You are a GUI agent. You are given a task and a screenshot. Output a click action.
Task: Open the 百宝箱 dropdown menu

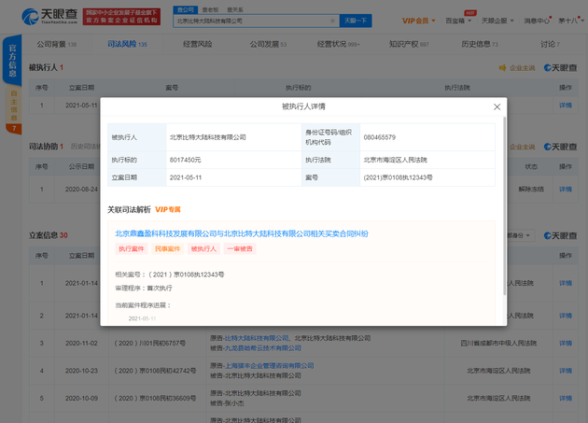(458, 21)
